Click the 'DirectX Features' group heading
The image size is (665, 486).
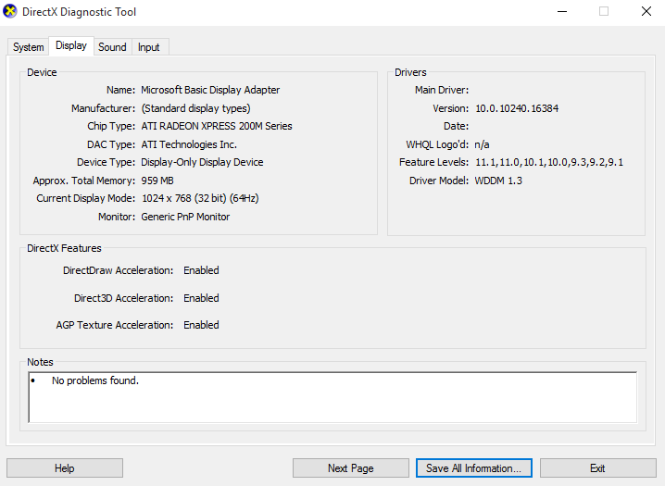[x=64, y=248]
